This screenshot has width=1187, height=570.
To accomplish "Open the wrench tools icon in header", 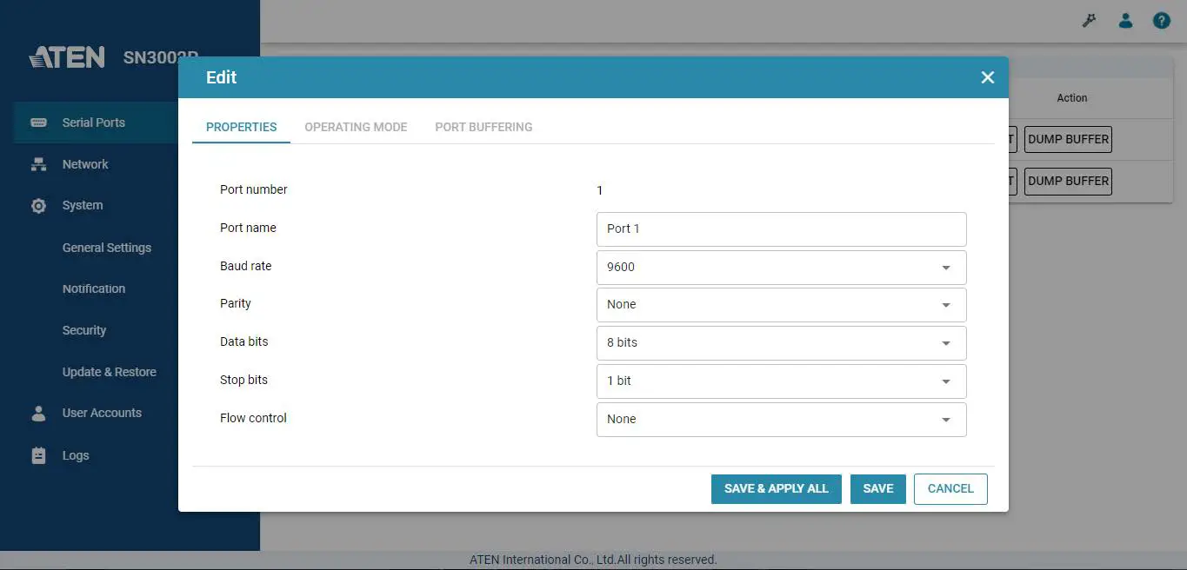I will coord(1089,21).
